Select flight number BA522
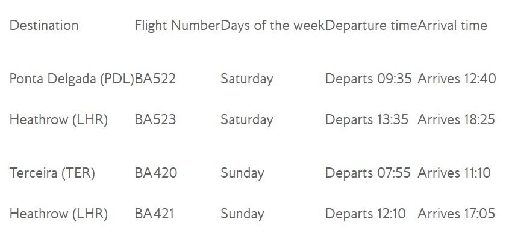This screenshot has height=234, width=509. [155, 79]
